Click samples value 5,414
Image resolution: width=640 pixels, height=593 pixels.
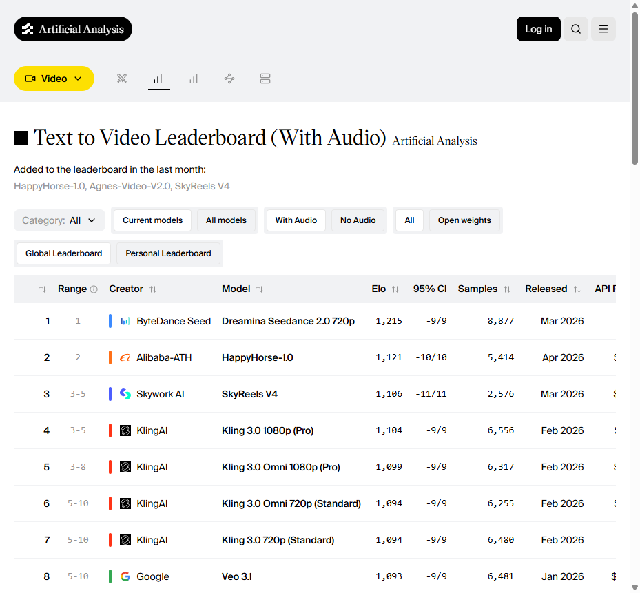point(500,357)
